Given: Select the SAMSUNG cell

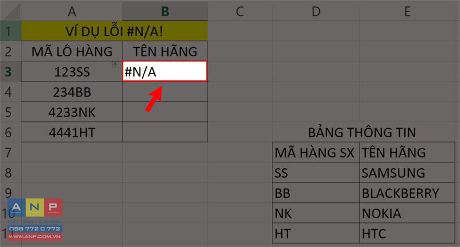Looking at the screenshot, I should [407, 172].
